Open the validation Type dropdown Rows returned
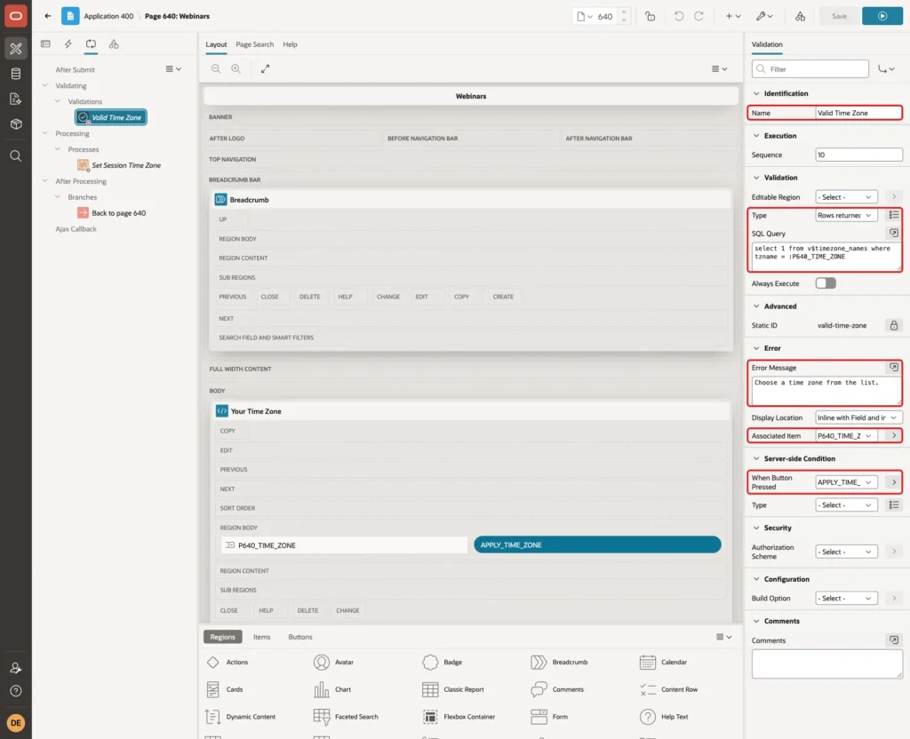 (846, 215)
